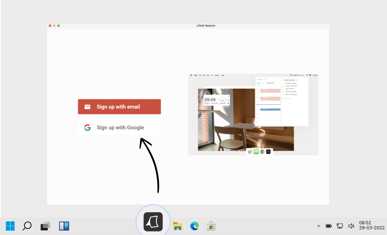Click the Launchpad icon in the preview dock
This screenshot has height=235, width=387.
[x=250, y=151]
